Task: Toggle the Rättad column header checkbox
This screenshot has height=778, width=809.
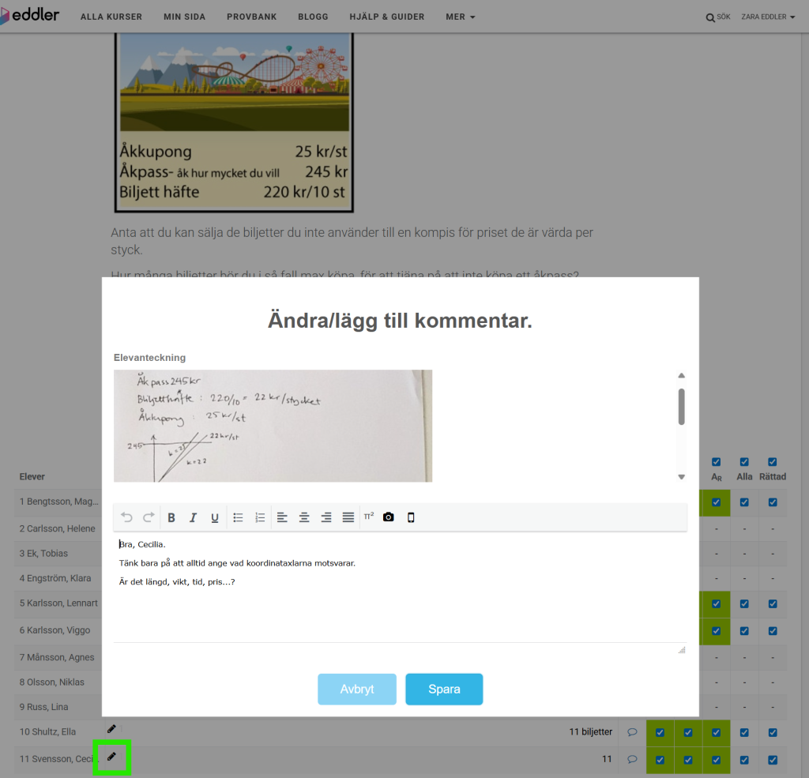Action: 773,462
